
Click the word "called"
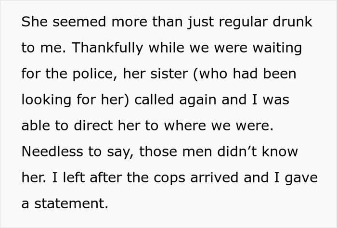(x=154, y=100)
